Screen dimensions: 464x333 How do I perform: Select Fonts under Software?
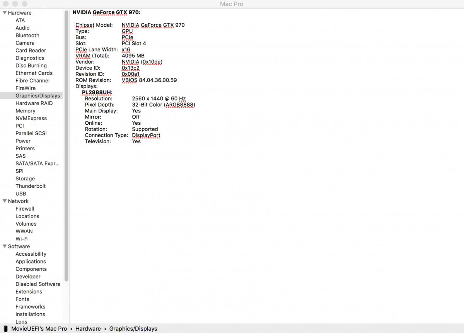22,299
